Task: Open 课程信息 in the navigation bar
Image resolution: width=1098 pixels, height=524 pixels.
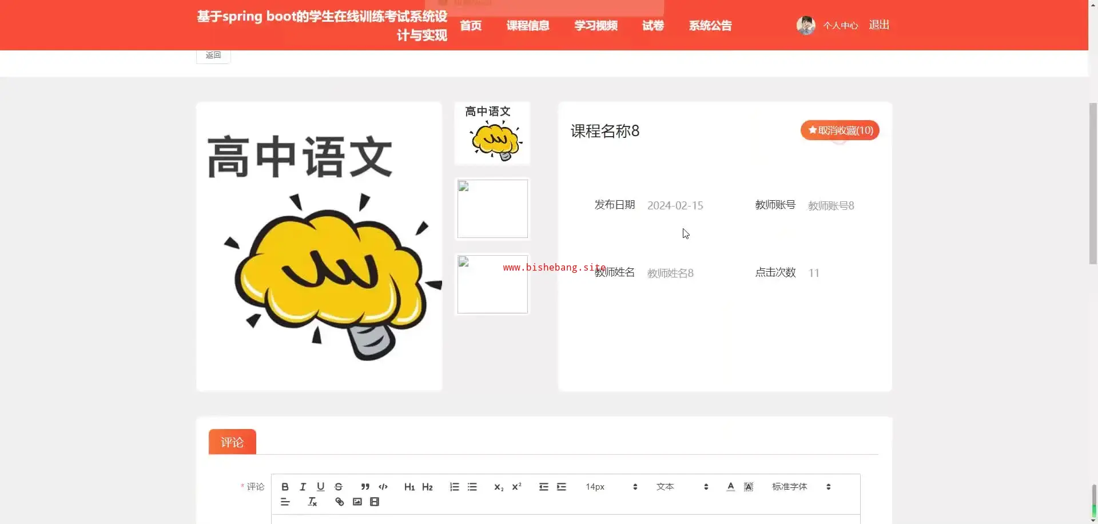Action: [x=528, y=26]
